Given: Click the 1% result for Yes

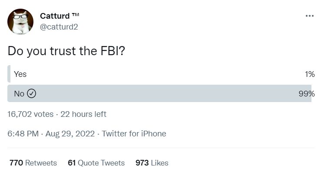Looking at the screenshot, I should click(310, 74).
